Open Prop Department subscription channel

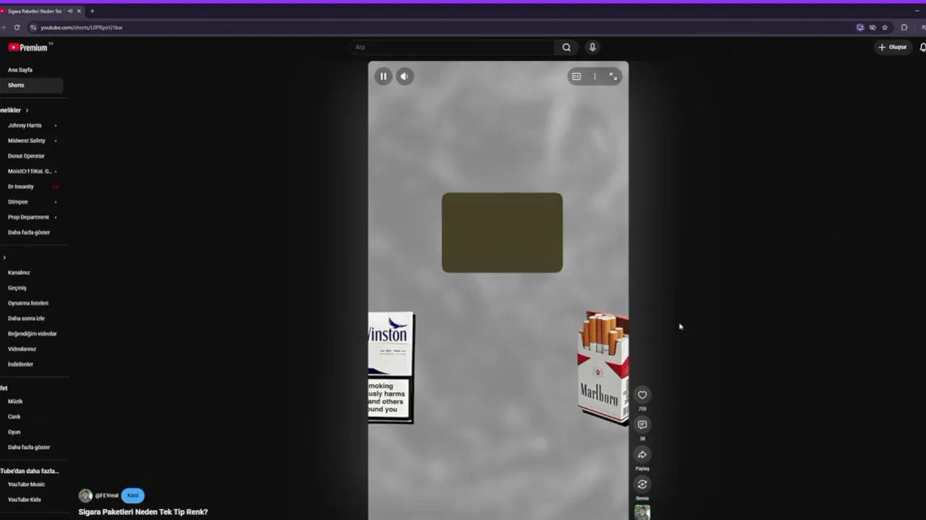tap(28, 217)
